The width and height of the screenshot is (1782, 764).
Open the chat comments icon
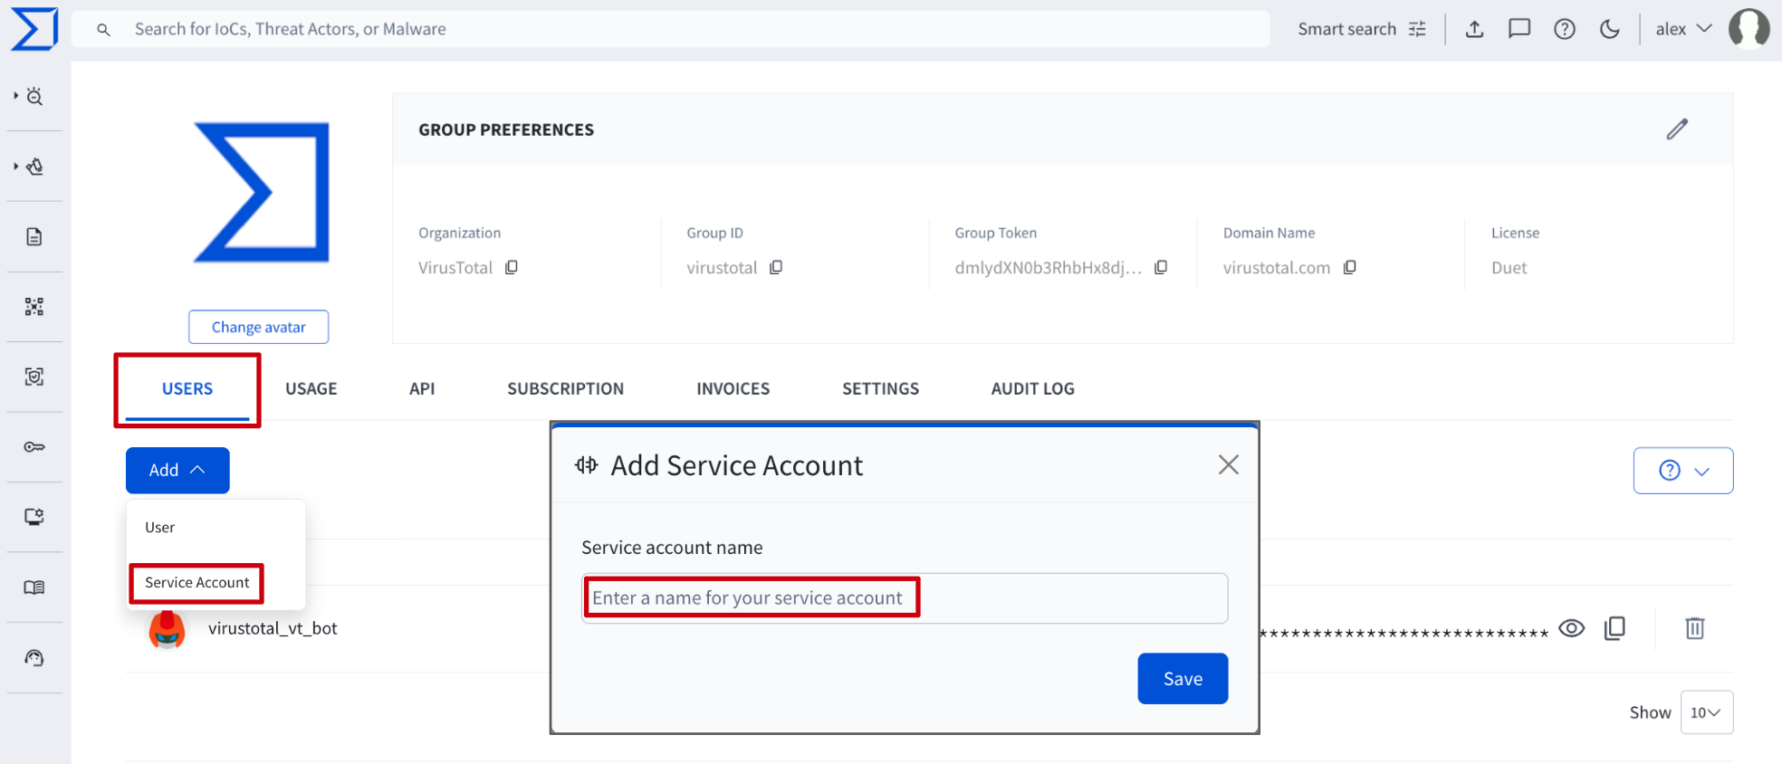[x=1519, y=29]
